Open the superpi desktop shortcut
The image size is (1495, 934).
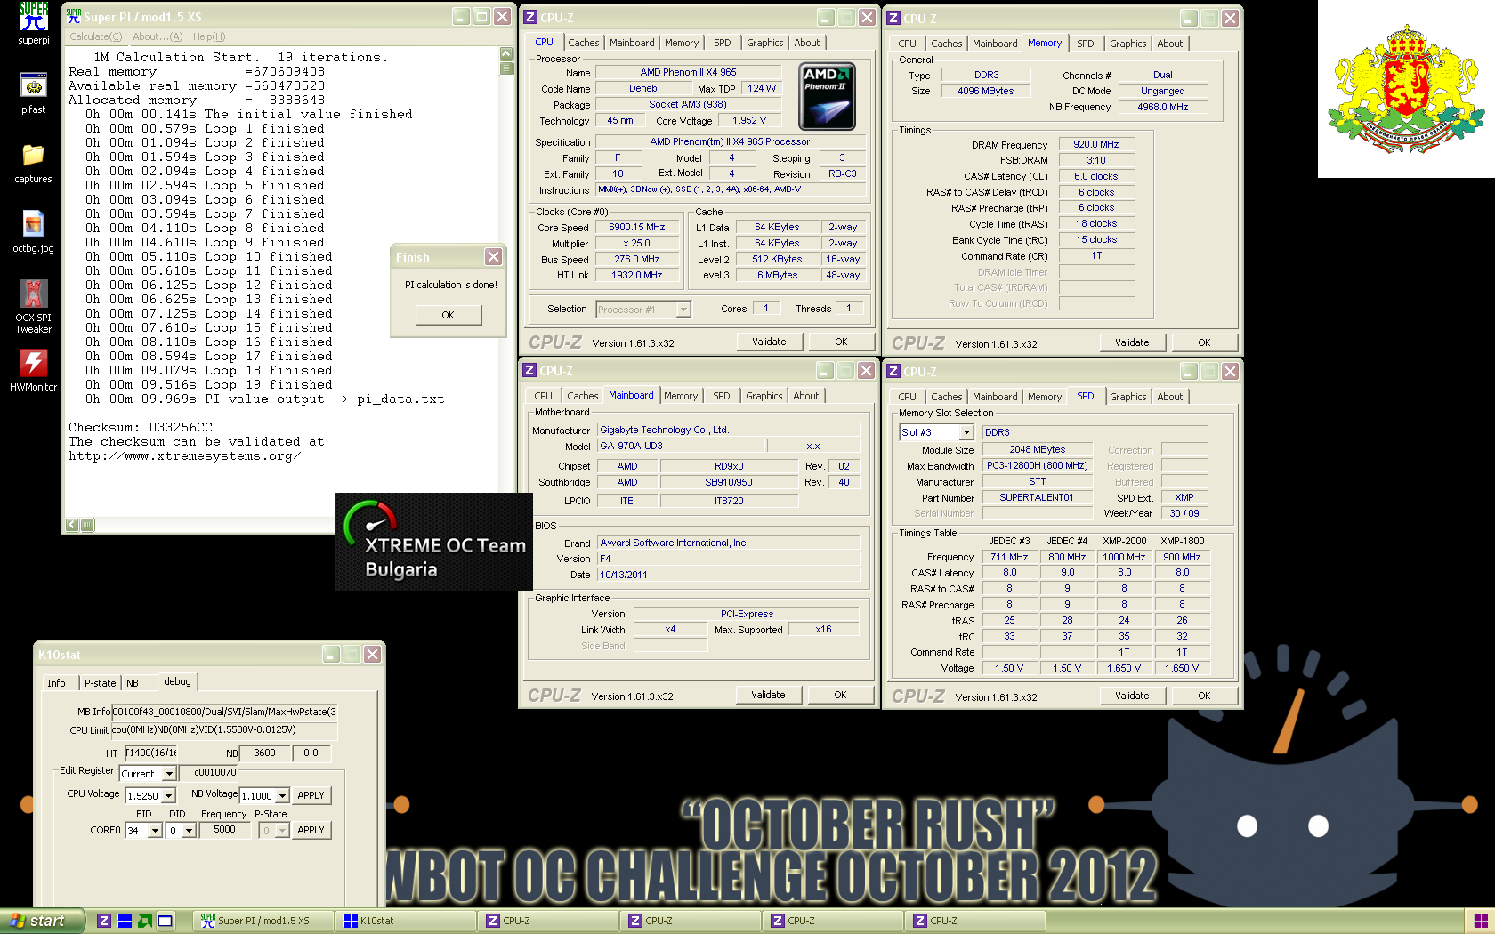(x=34, y=23)
